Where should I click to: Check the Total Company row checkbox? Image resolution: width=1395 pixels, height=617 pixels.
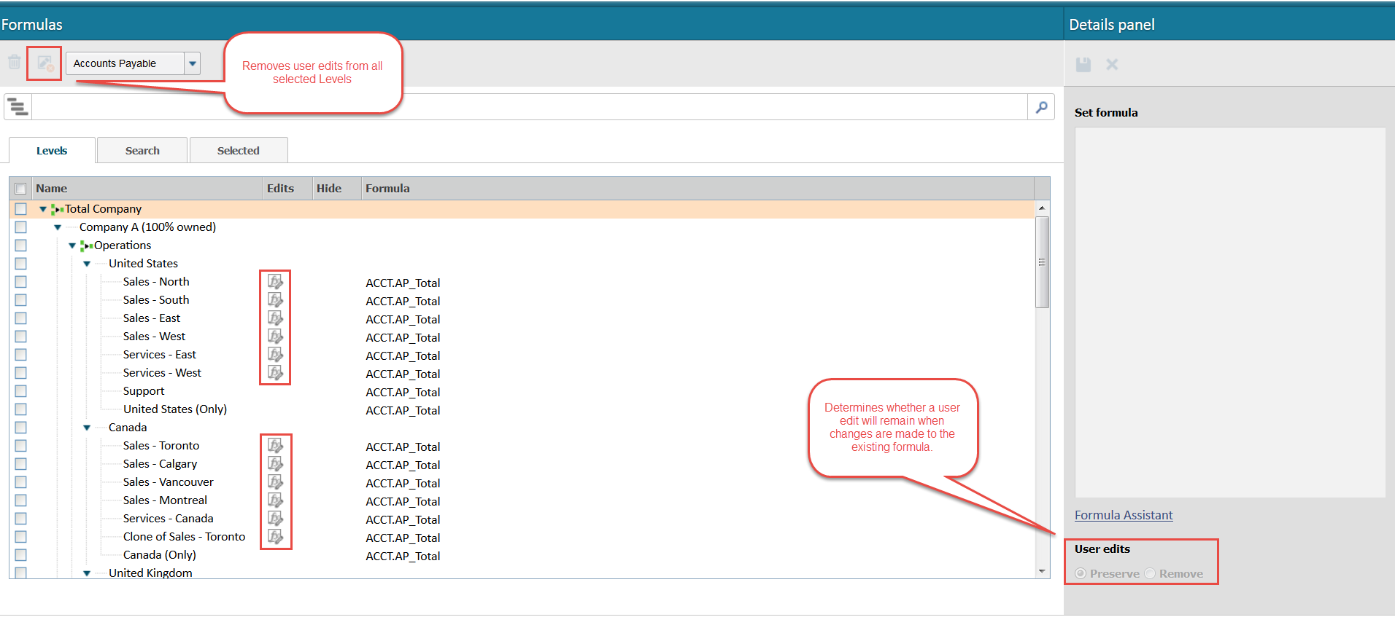point(20,209)
